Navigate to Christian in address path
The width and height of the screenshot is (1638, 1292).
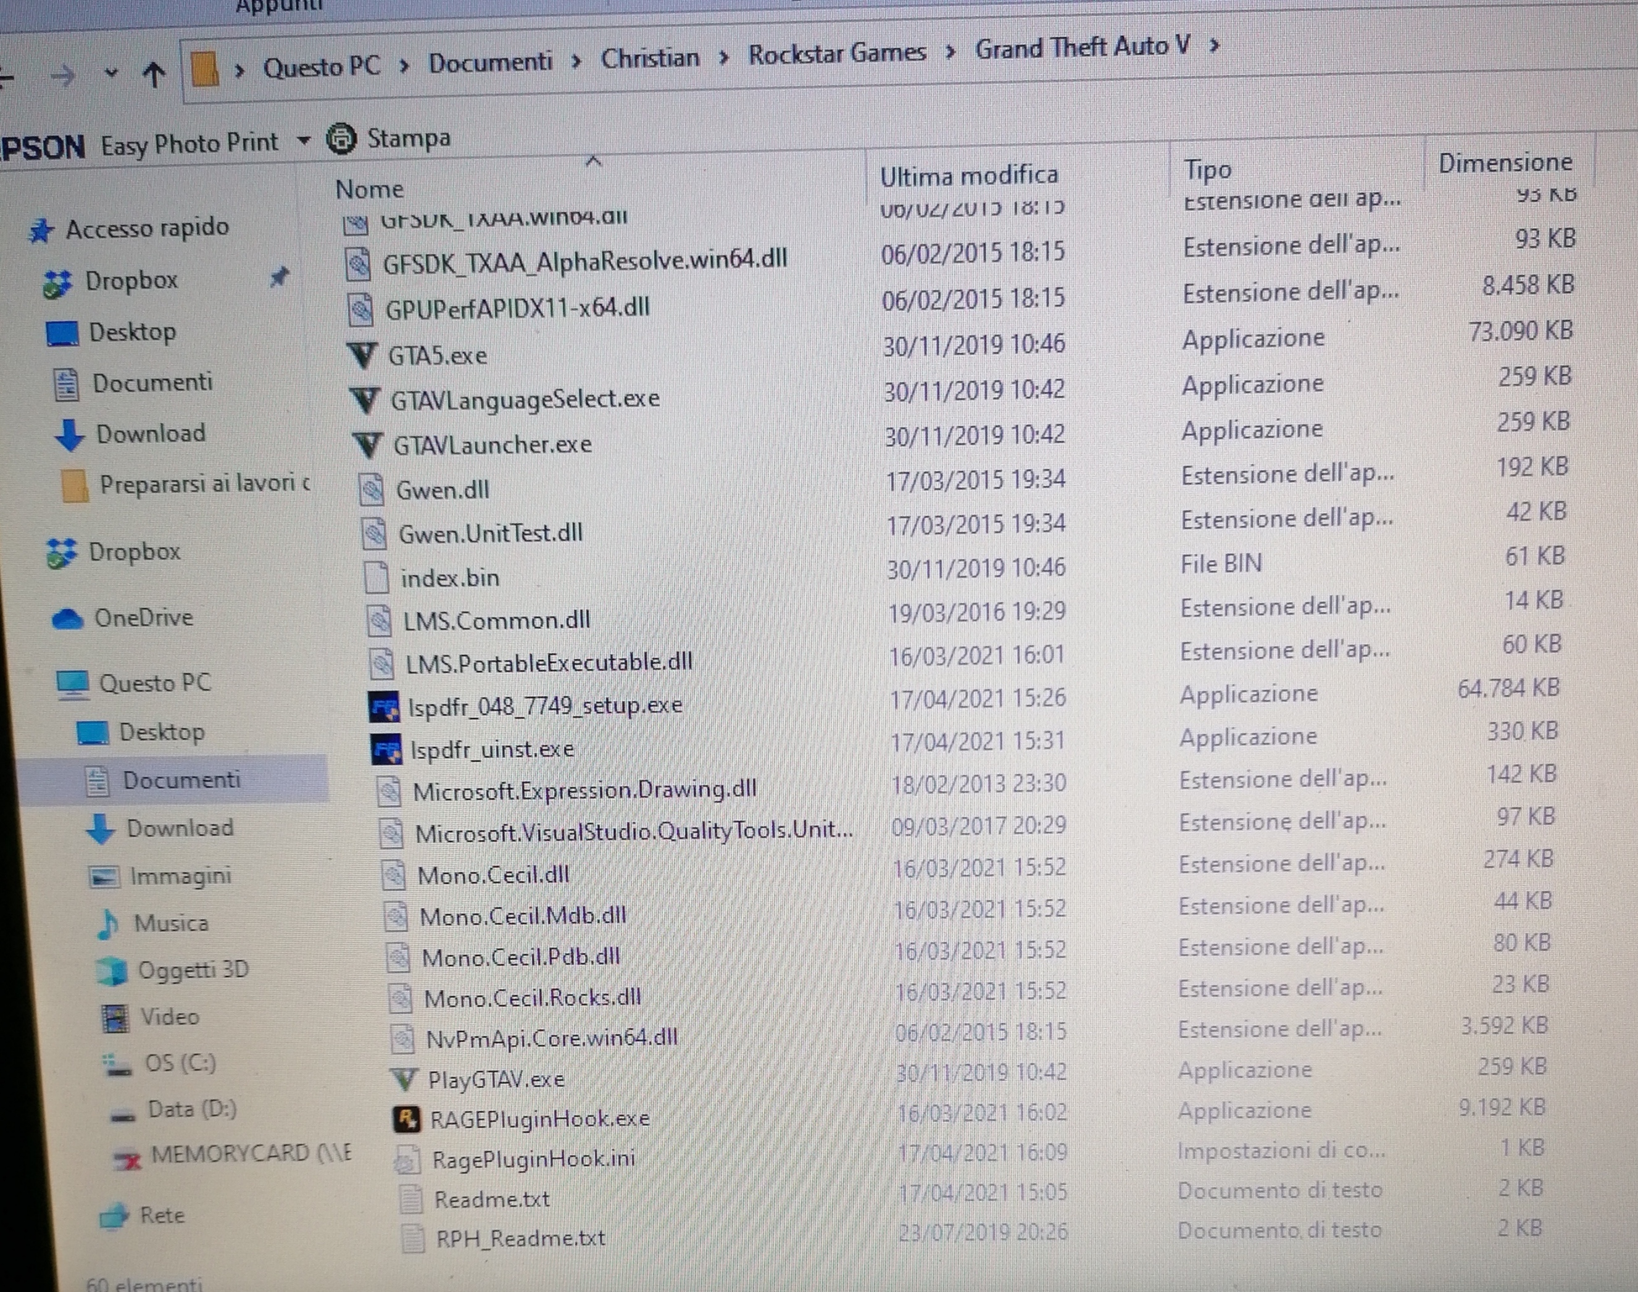(650, 57)
